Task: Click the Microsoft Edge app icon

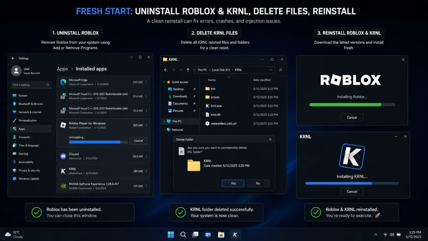Action: (63, 82)
